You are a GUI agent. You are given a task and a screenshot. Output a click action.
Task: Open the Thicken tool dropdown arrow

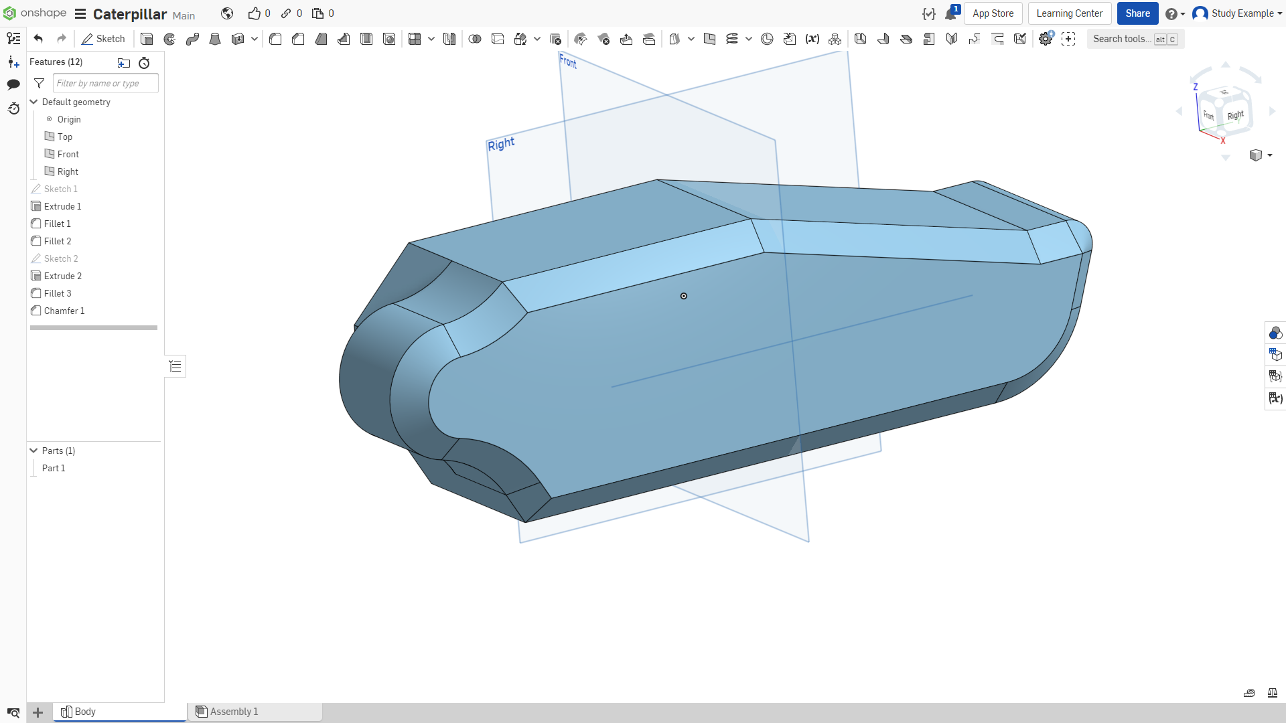point(255,39)
